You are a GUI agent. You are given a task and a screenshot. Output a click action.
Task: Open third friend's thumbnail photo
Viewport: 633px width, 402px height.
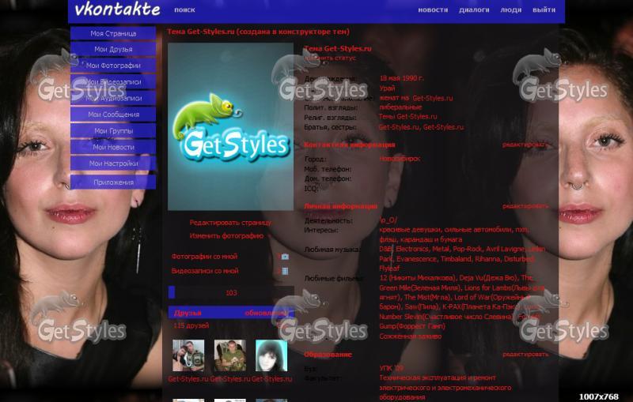[271, 356]
